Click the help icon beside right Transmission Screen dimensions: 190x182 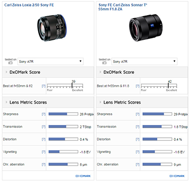coord(138,127)
